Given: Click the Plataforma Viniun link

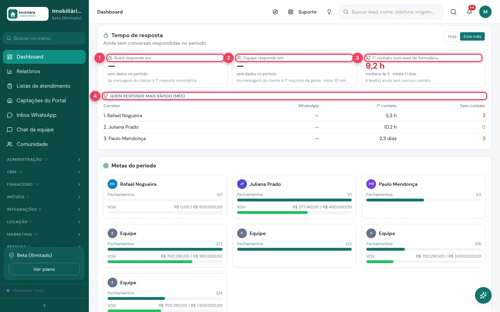Looking at the screenshot, I should click(28, 291).
